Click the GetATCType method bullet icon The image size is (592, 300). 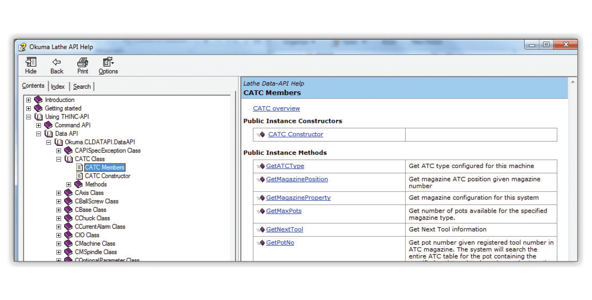261,166
